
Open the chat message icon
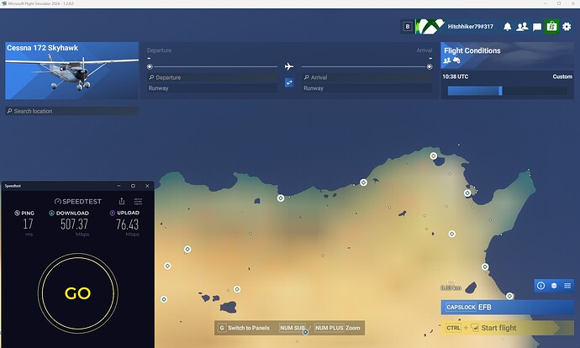click(x=536, y=27)
